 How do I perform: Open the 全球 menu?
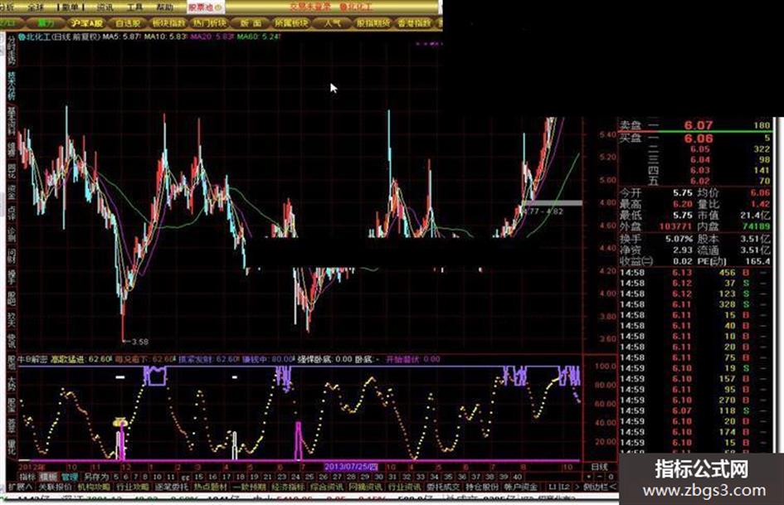coord(36,7)
